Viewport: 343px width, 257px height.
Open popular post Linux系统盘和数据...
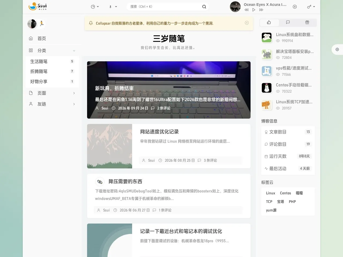point(295,35)
